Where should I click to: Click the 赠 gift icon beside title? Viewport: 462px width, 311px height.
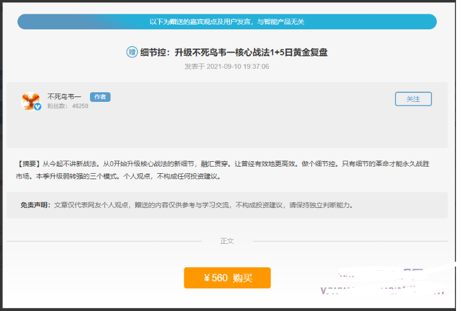pos(132,52)
